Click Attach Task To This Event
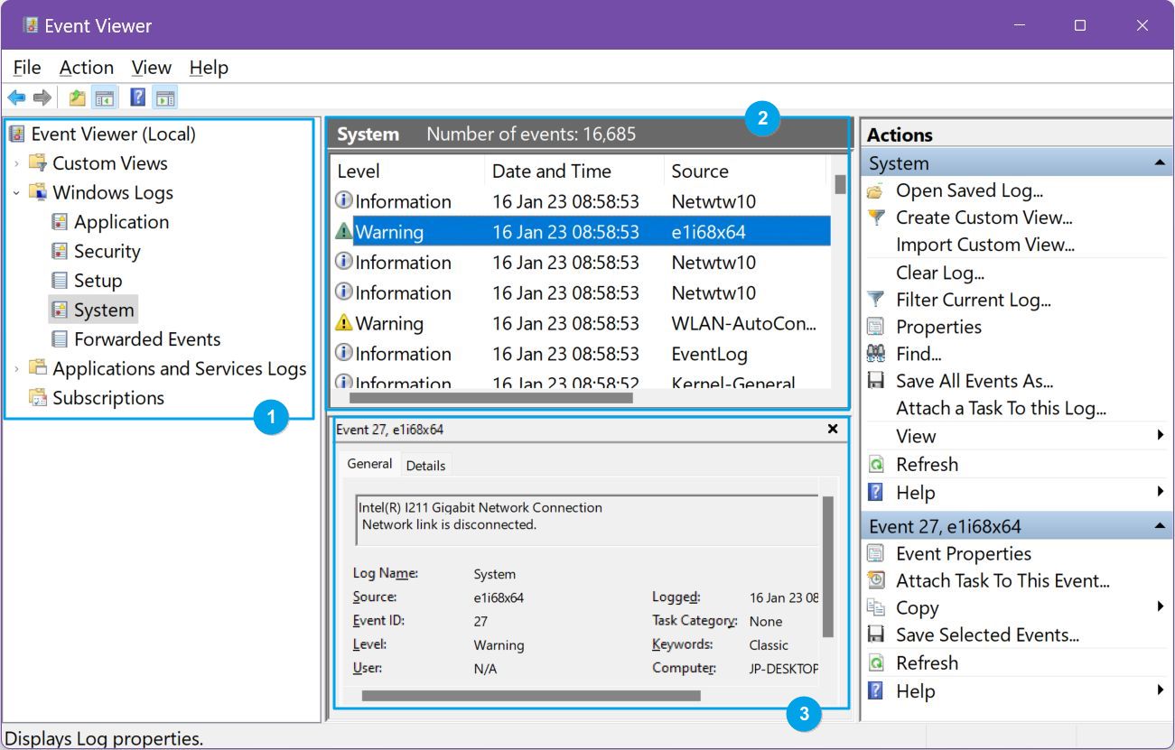The height and width of the screenshot is (750, 1175). point(1002,580)
